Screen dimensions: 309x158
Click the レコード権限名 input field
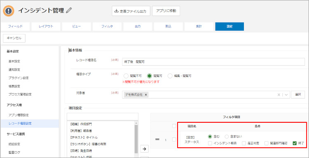213,62
